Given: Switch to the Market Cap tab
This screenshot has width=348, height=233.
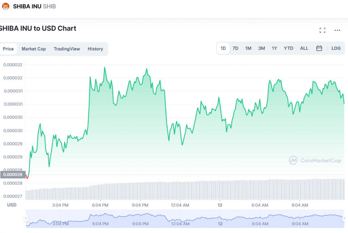Looking at the screenshot, I should (34, 49).
